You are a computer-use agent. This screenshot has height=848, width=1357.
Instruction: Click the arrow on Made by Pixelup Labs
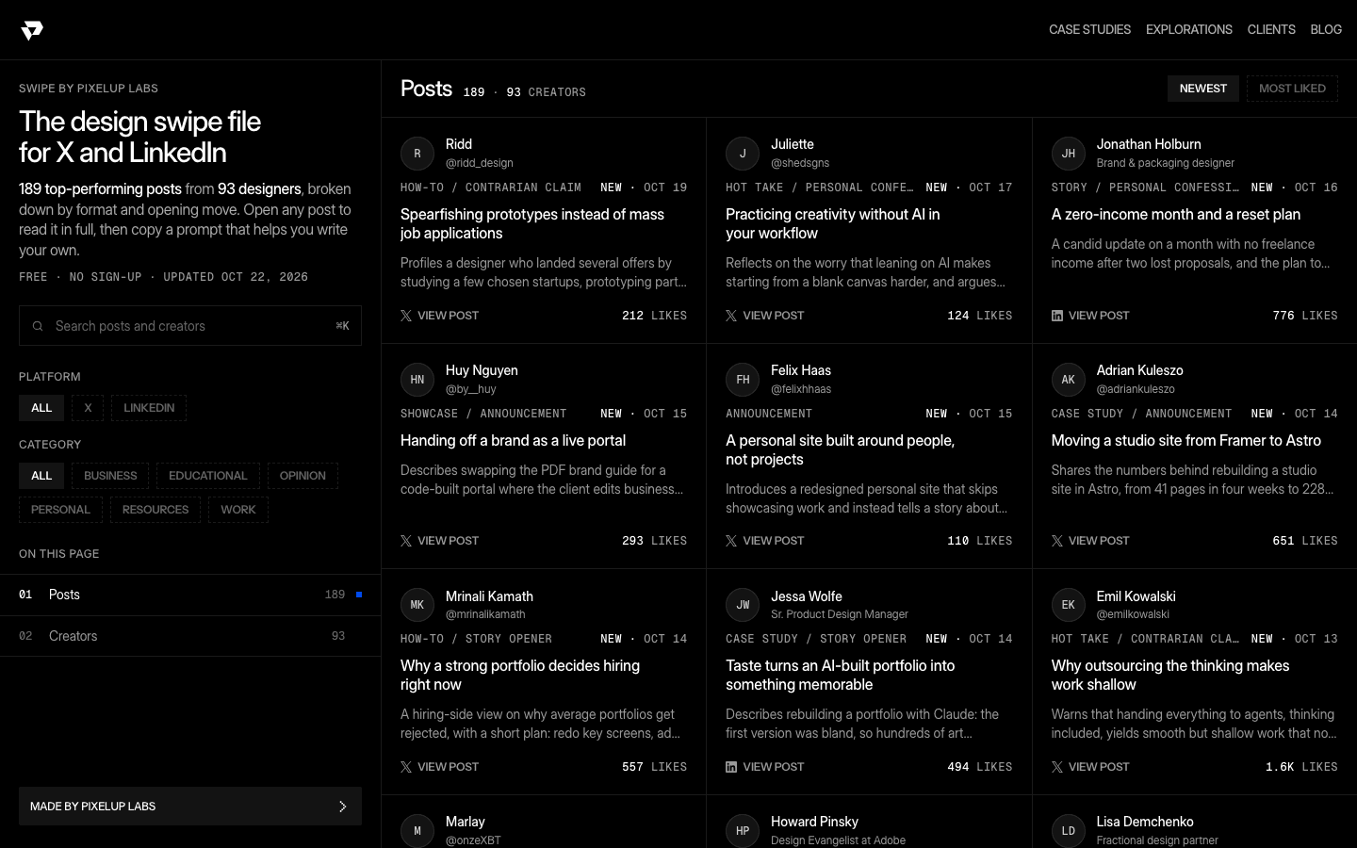343,807
